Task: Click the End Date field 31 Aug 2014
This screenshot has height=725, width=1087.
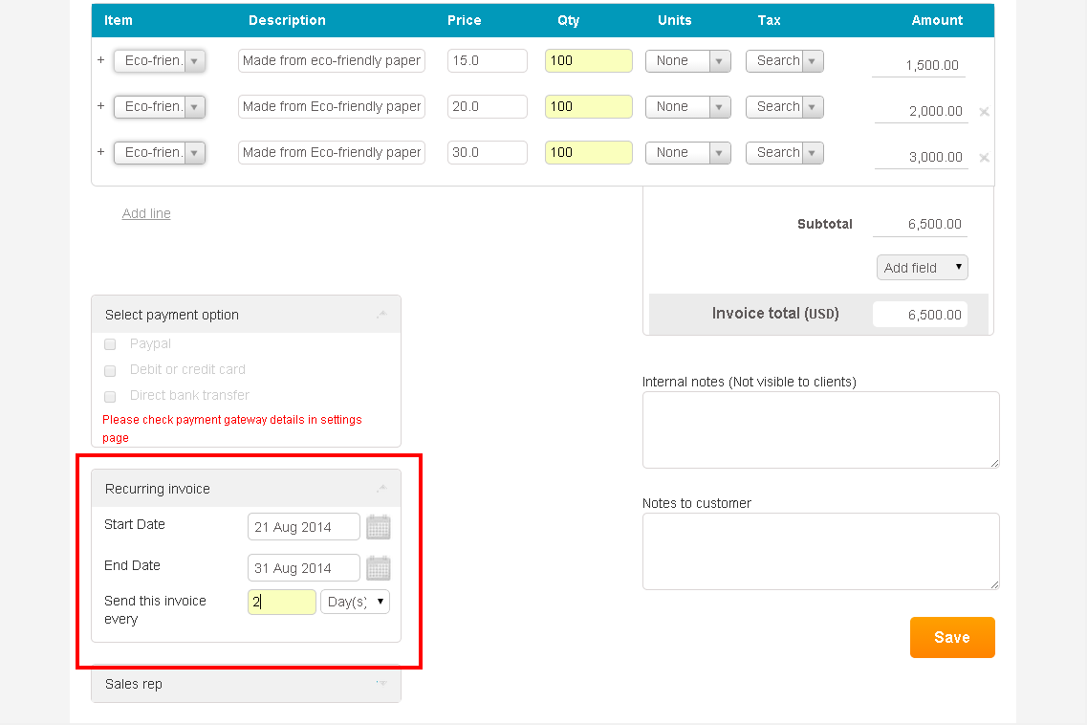Action: click(x=304, y=568)
